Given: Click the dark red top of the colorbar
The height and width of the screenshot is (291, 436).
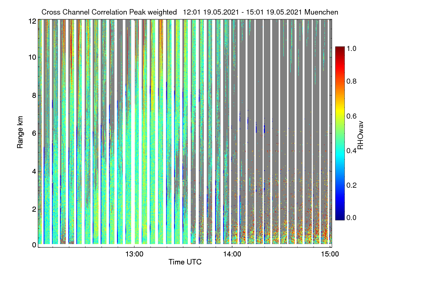Looking at the screenshot, I should [339, 49].
